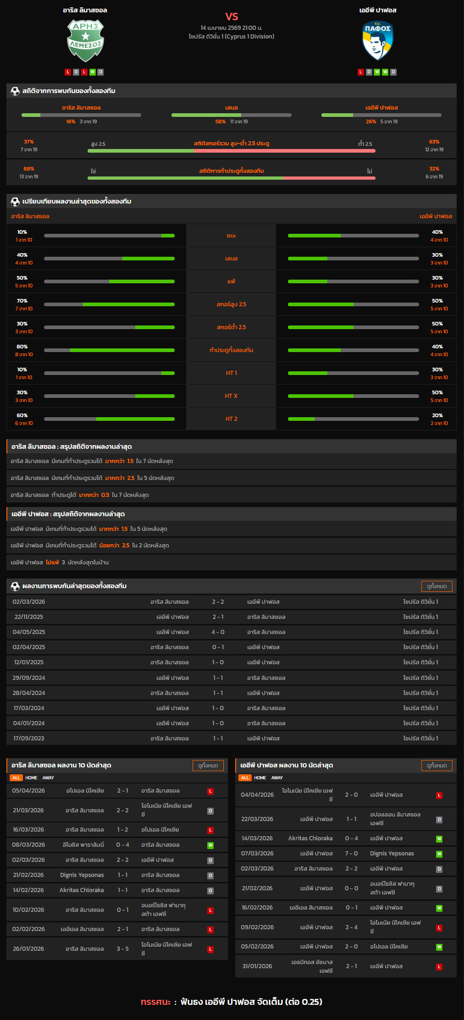Select AWAY filter in Aris Limassol last 10 matches
The height and width of the screenshot is (1020, 464).
click(x=48, y=778)
